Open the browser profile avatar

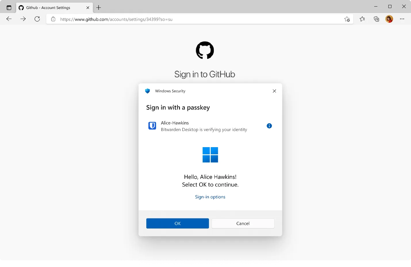coord(389,19)
